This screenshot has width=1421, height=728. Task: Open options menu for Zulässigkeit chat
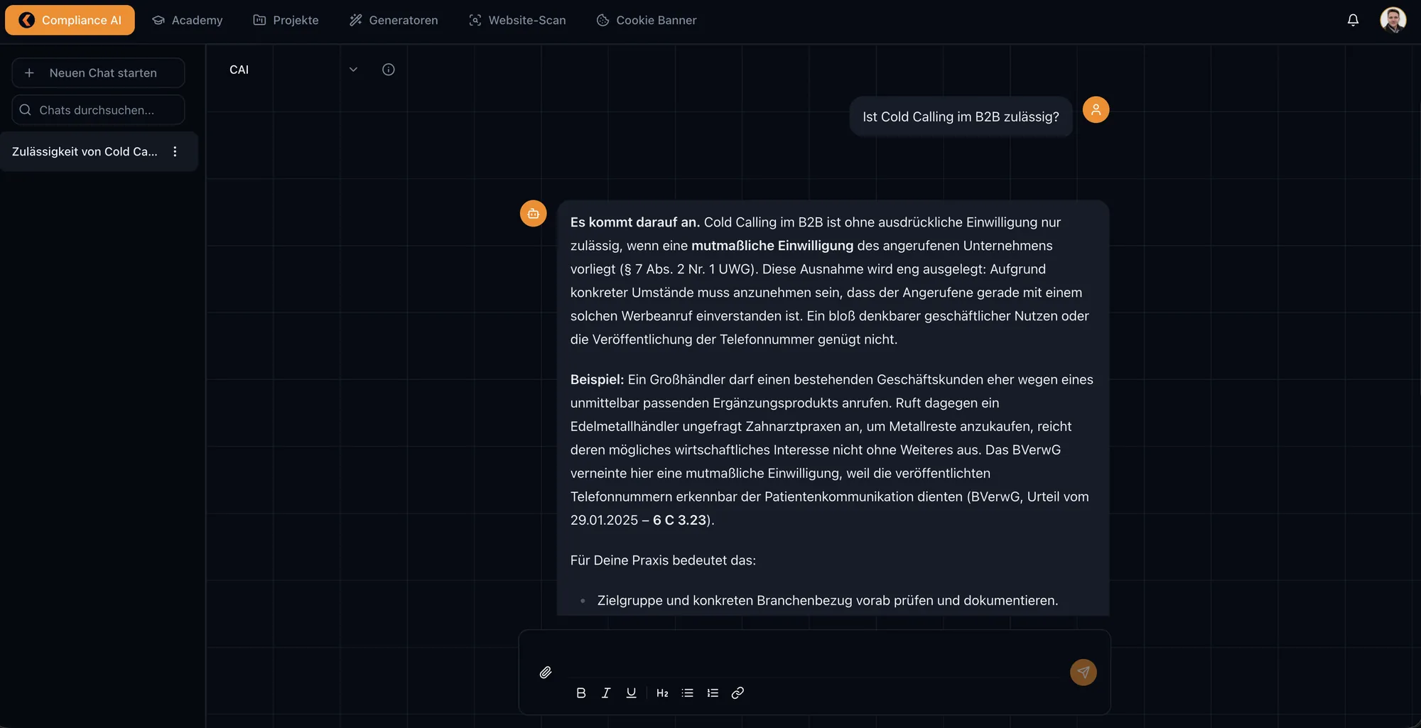click(175, 151)
